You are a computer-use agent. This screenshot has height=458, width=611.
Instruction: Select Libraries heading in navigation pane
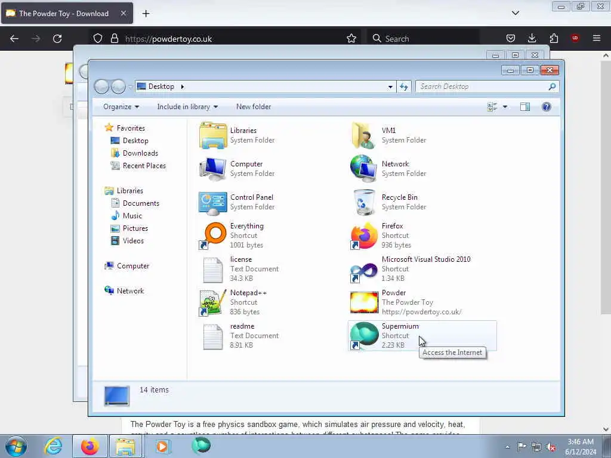(x=129, y=191)
